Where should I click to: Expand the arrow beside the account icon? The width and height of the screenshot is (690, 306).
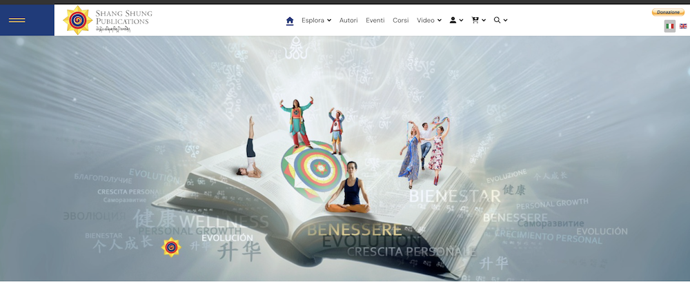(461, 21)
